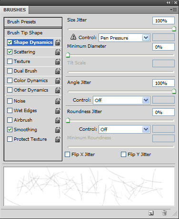
Task: Click the Minimum Diameter percentage field
Action: pos(163,47)
